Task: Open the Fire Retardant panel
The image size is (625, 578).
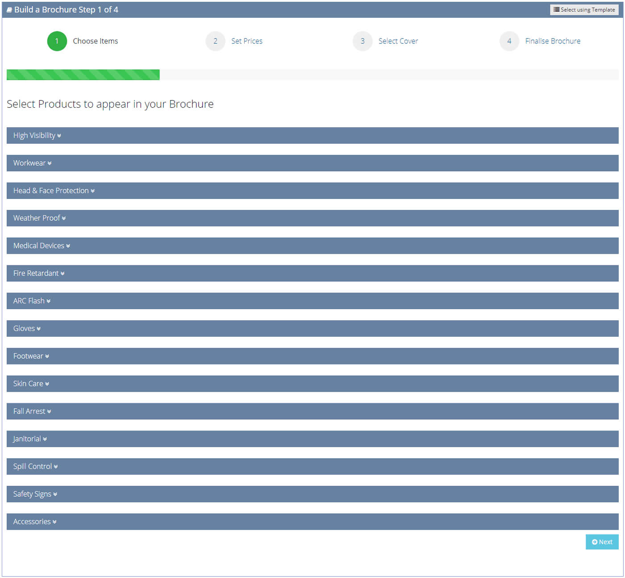Action: [312, 273]
